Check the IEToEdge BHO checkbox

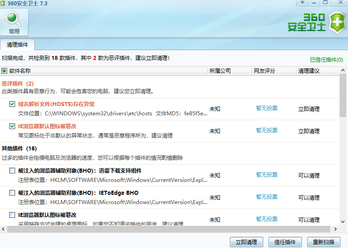(12, 193)
